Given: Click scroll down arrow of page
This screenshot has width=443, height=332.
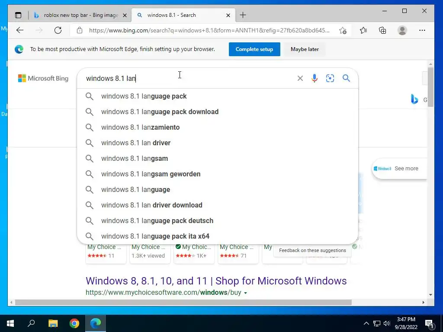Looking at the screenshot, I should (x=430, y=295).
